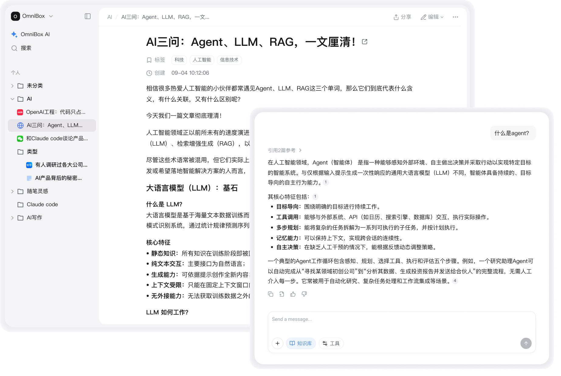This screenshot has height=376, width=561.
Task: Thumbs down the AI answer
Action: [304, 294]
